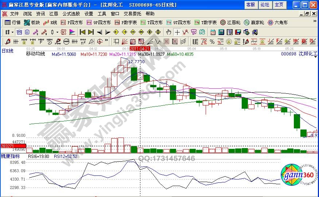Screen dimensions: 319x197
Task: Open the 江恩轮 Gann wheel tool
Action: [231, 22]
